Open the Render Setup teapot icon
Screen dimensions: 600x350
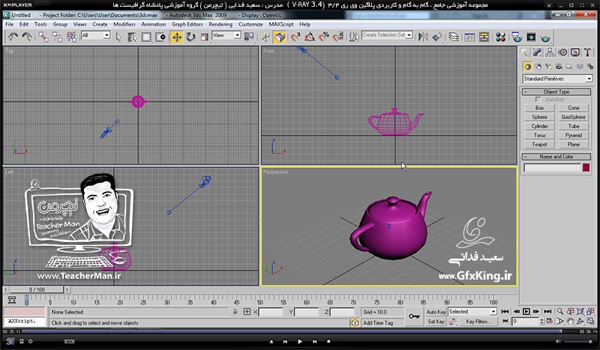517,37
